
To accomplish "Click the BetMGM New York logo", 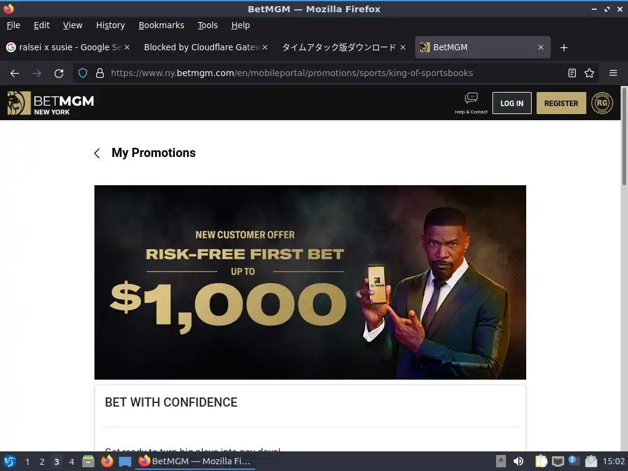I will [50, 103].
